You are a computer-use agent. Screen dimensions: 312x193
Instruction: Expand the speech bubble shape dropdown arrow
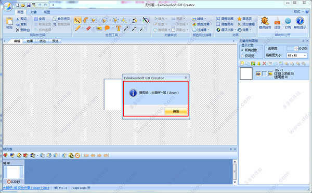(113, 28)
